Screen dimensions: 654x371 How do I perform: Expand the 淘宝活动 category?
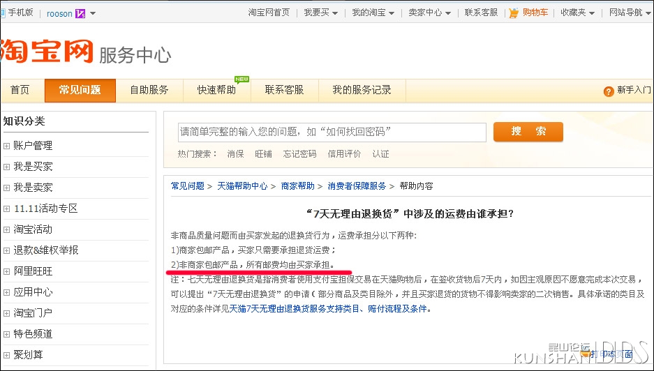pos(7,229)
